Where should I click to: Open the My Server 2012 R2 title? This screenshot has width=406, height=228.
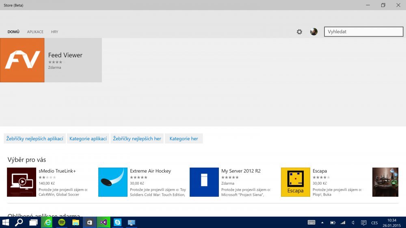241,171
